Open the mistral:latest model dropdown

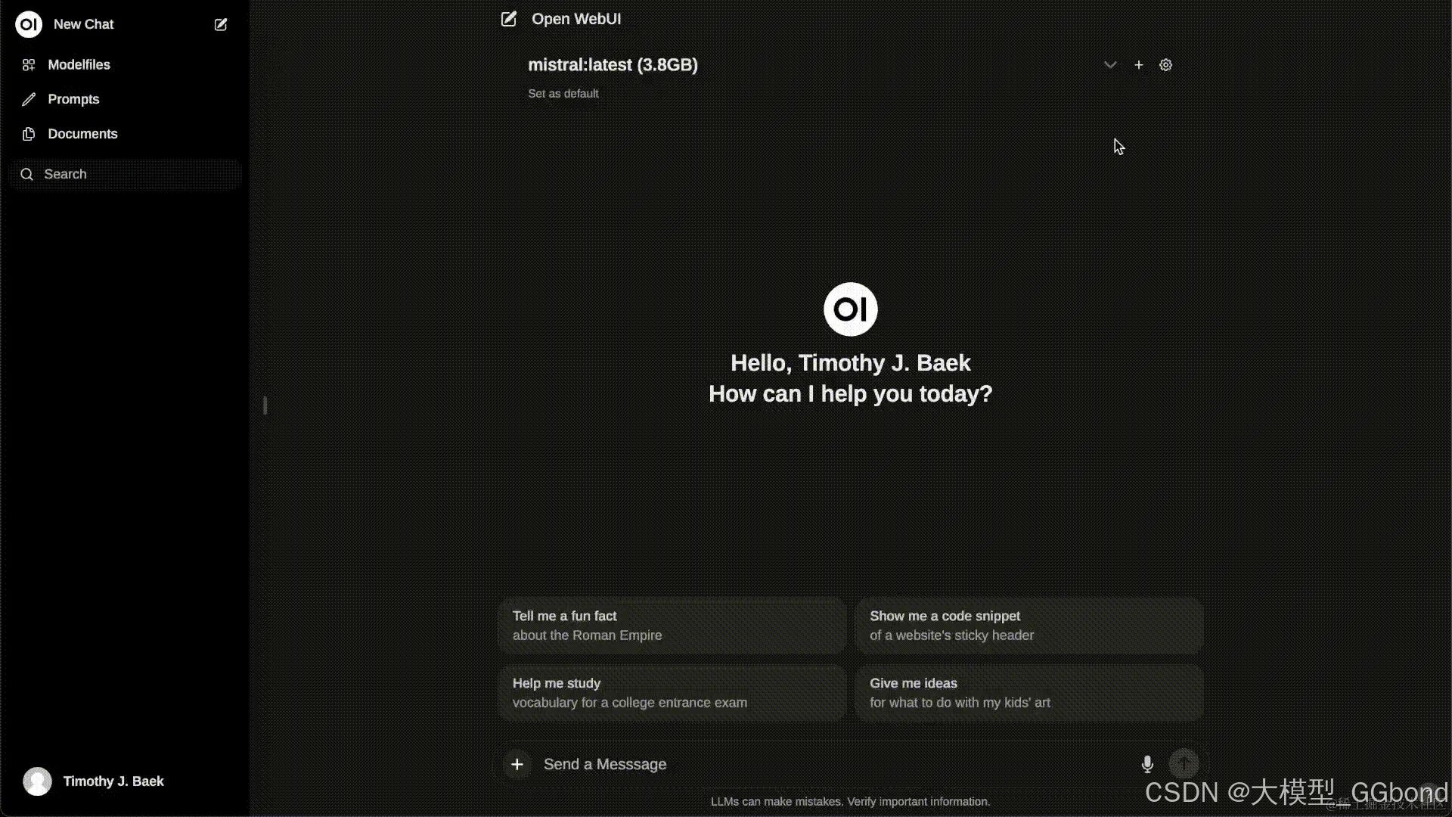click(613, 65)
